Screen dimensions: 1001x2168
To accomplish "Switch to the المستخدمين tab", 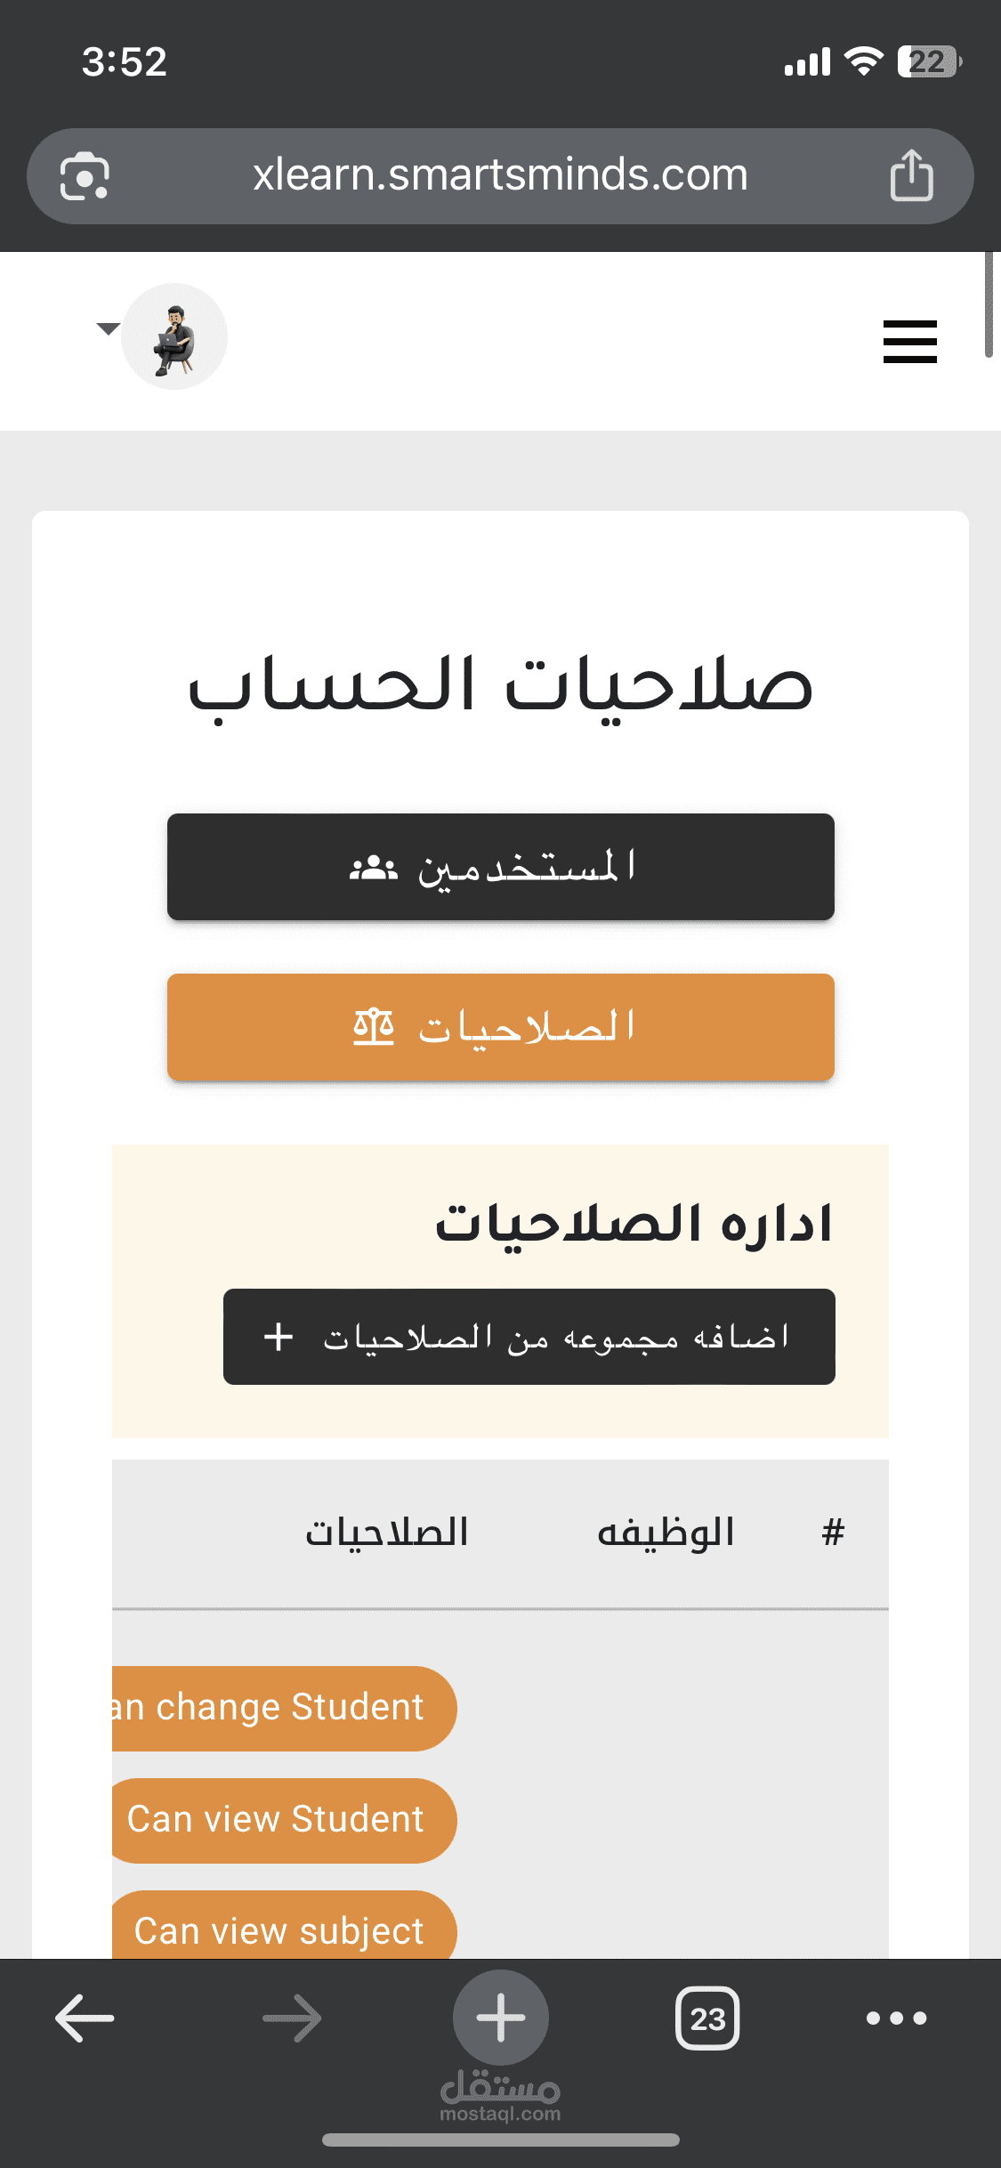I will click(500, 867).
